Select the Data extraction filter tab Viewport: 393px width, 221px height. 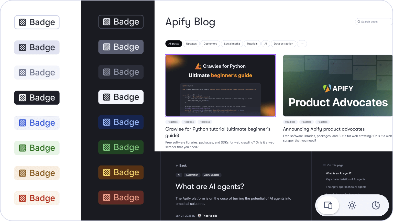pos(283,43)
